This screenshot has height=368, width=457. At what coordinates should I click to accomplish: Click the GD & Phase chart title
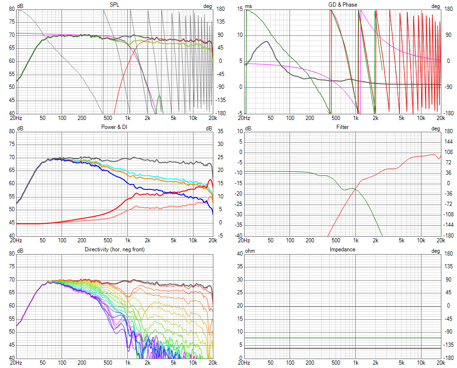tap(343, 5)
